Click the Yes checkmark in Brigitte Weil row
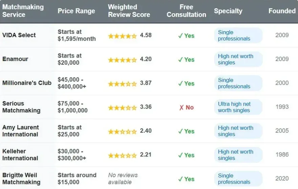This screenshot has height=189, width=298. click(x=186, y=179)
